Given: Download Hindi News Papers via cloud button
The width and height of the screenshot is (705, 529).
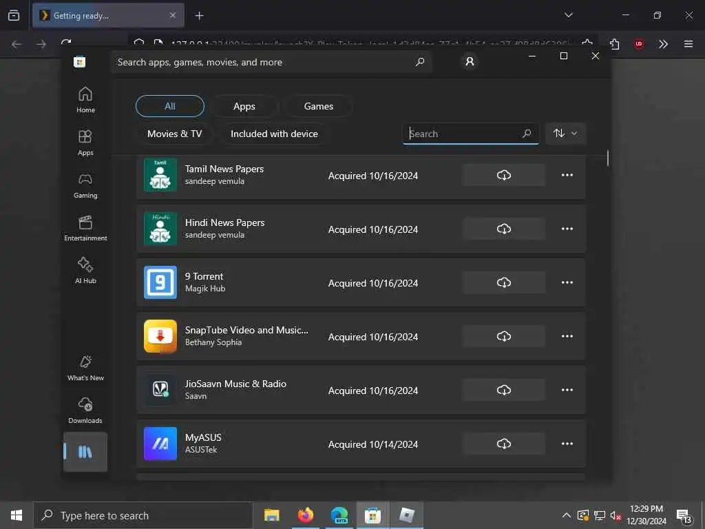Looking at the screenshot, I should click(x=503, y=229).
